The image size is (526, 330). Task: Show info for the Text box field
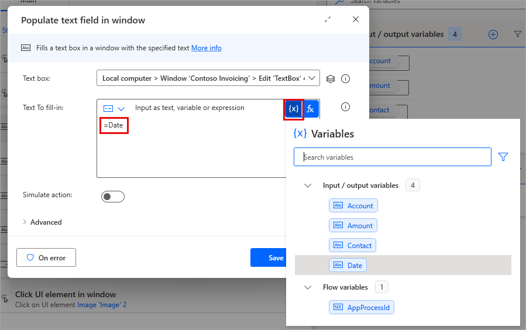pyautogui.click(x=345, y=79)
